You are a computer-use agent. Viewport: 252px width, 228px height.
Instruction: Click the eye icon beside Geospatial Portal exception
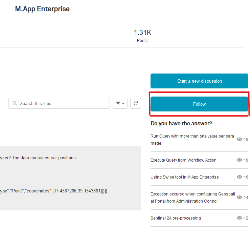click(239, 197)
